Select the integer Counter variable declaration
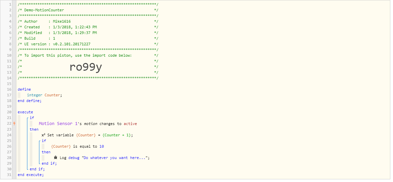Screen dimensions: 393x182 pos(44,95)
